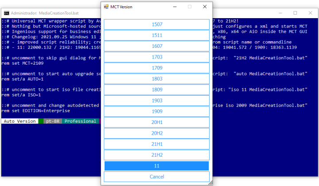Click the MediaCreationTool.bat console title text
The width and height of the screenshot is (319, 186).
(45, 13)
